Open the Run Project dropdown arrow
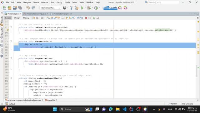Image resolution: width=200 pixels, height=113 pixels. click(x=85, y=8)
